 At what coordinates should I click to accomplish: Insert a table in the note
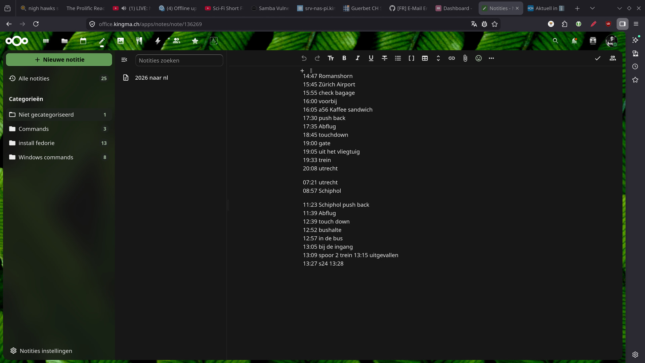[x=425, y=58]
